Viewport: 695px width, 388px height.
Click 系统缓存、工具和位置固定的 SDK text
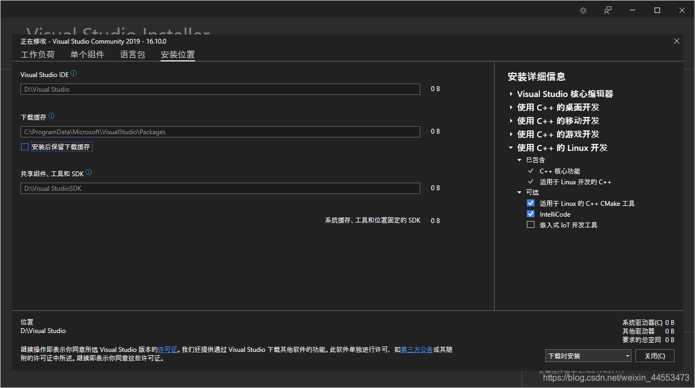tap(373, 220)
